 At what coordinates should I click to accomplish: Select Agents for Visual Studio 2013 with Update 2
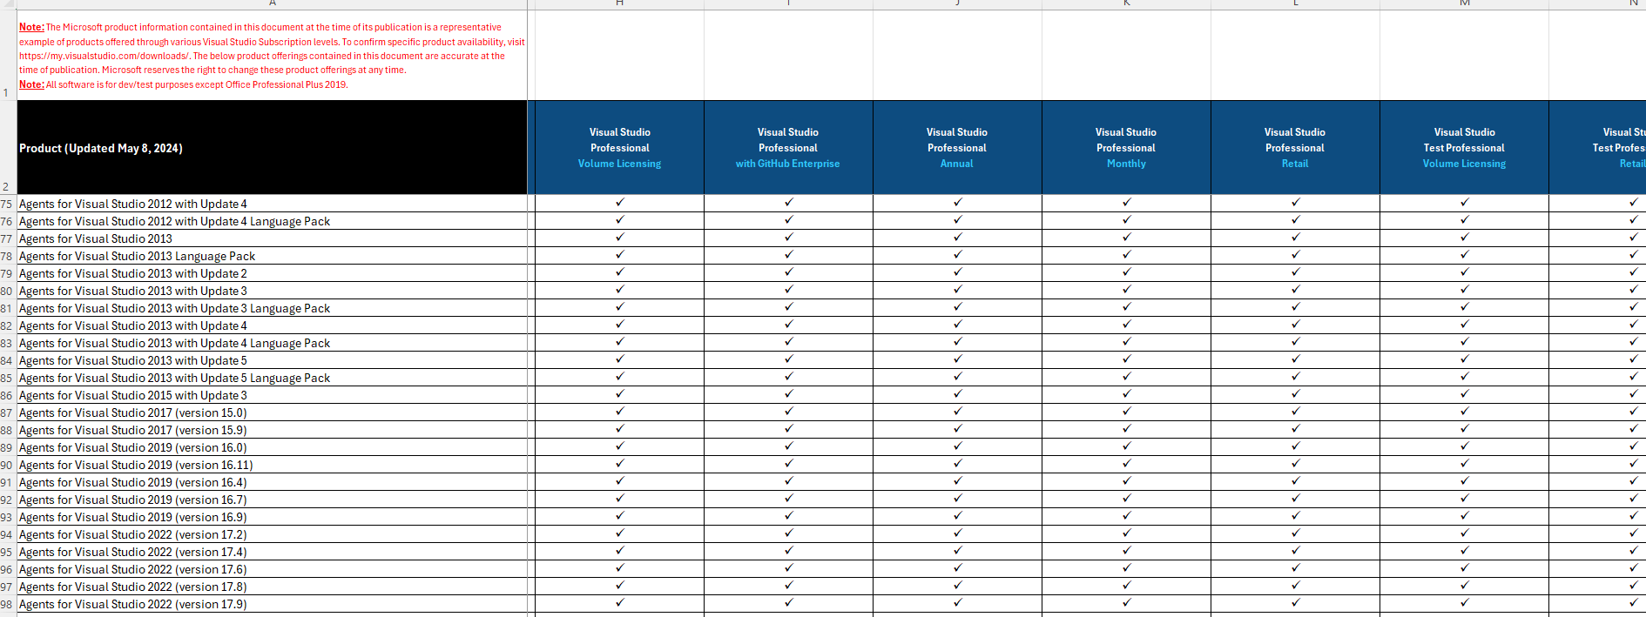click(x=272, y=273)
